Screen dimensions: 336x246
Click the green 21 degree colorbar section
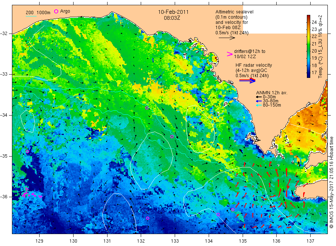click(x=309, y=44)
